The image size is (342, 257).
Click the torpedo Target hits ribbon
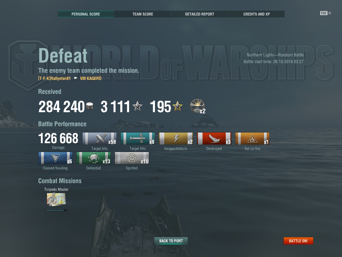tap(138, 139)
